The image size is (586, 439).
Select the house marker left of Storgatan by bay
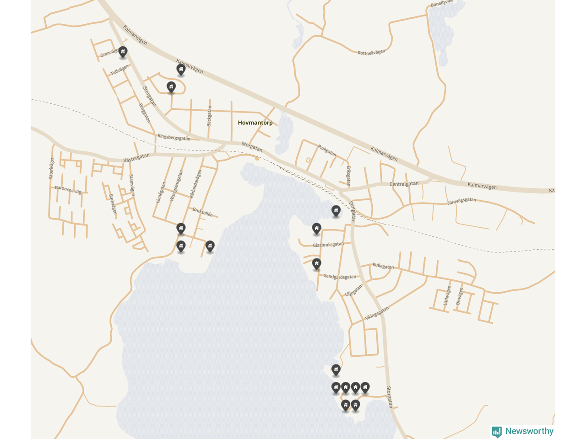click(336, 211)
